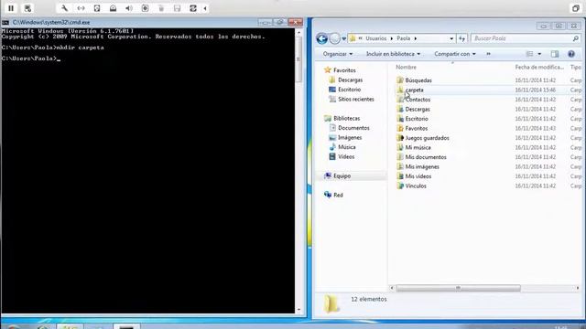
Task: Click the snapshot icon beside pause
Action: 27,8
